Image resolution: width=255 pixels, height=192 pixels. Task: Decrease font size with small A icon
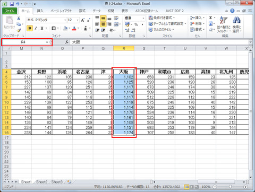click(89, 20)
